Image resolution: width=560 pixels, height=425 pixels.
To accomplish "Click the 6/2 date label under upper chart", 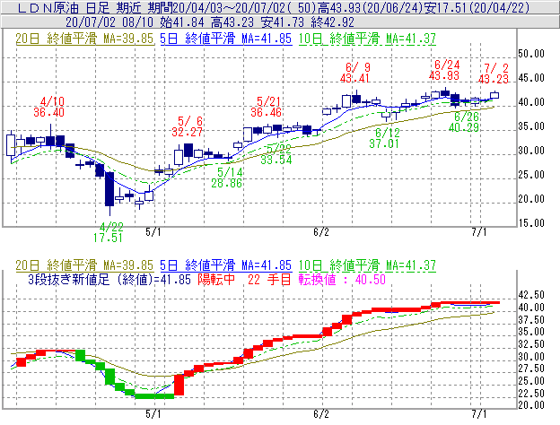I will click(321, 232).
